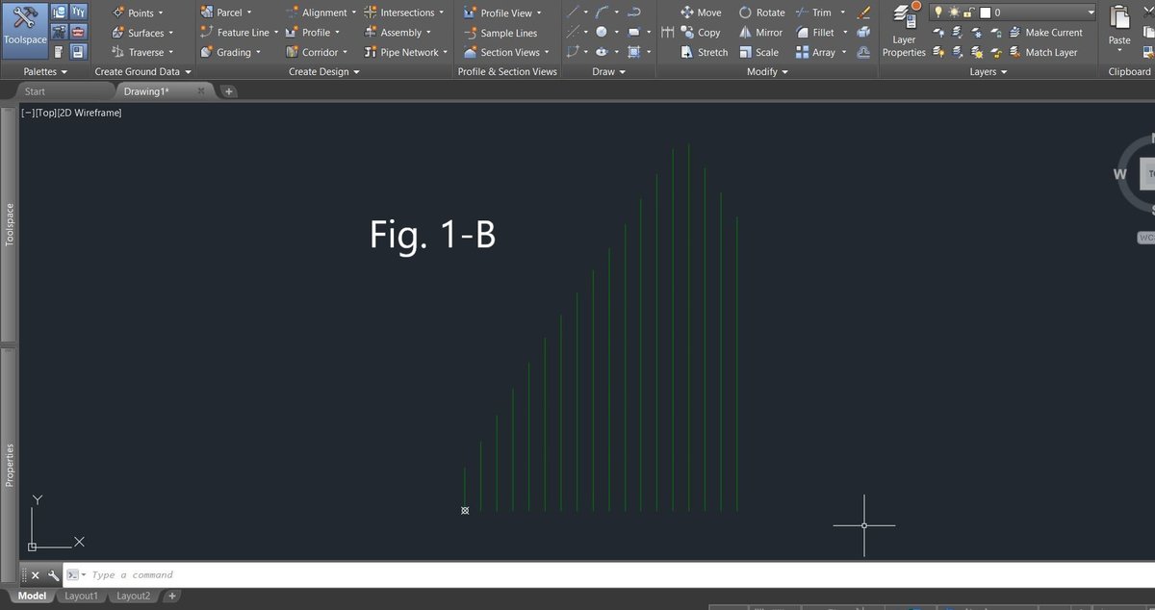Open the Start tab
1155x610 pixels.
click(34, 90)
